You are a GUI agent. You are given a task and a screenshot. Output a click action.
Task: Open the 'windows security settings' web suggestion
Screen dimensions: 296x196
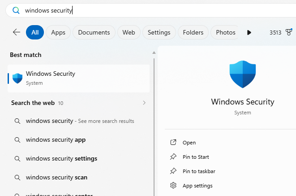[x=61, y=158]
